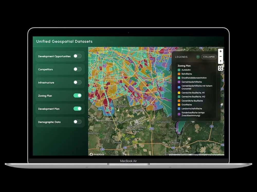The height and width of the screenshot is (192, 257).
Task: Click the green info icon beside Legends
Action: [x=198, y=57]
